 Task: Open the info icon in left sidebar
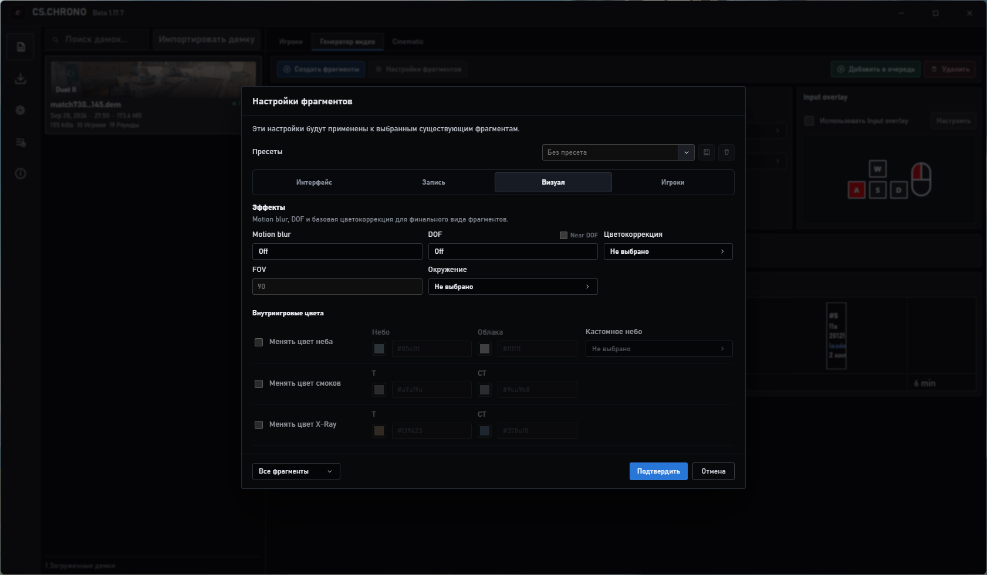pyautogui.click(x=21, y=173)
